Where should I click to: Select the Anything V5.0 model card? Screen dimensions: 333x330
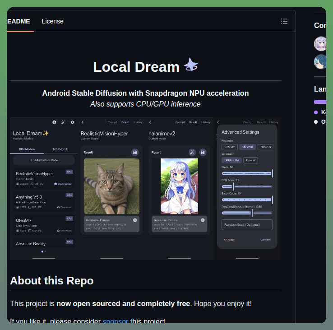44,201
